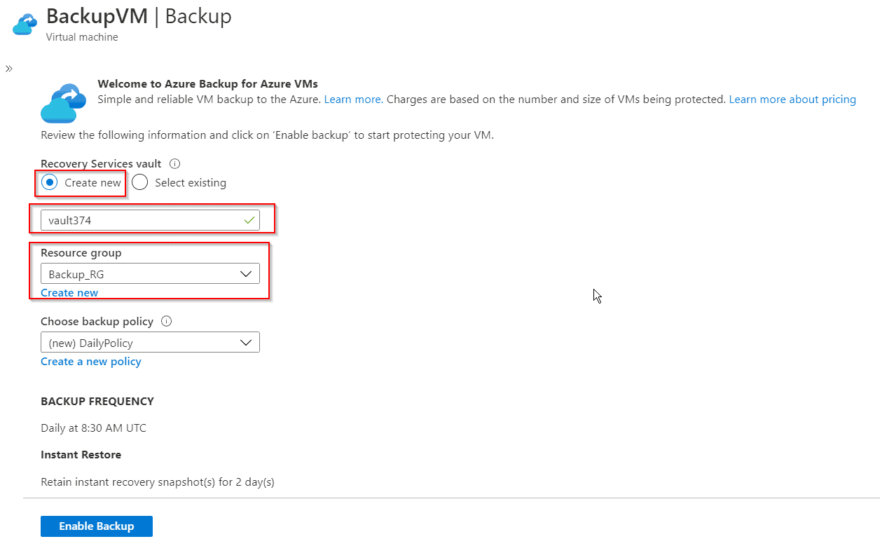Click the backup policy dropdown chevron
880x546 pixels.
[x=246, y=343]
